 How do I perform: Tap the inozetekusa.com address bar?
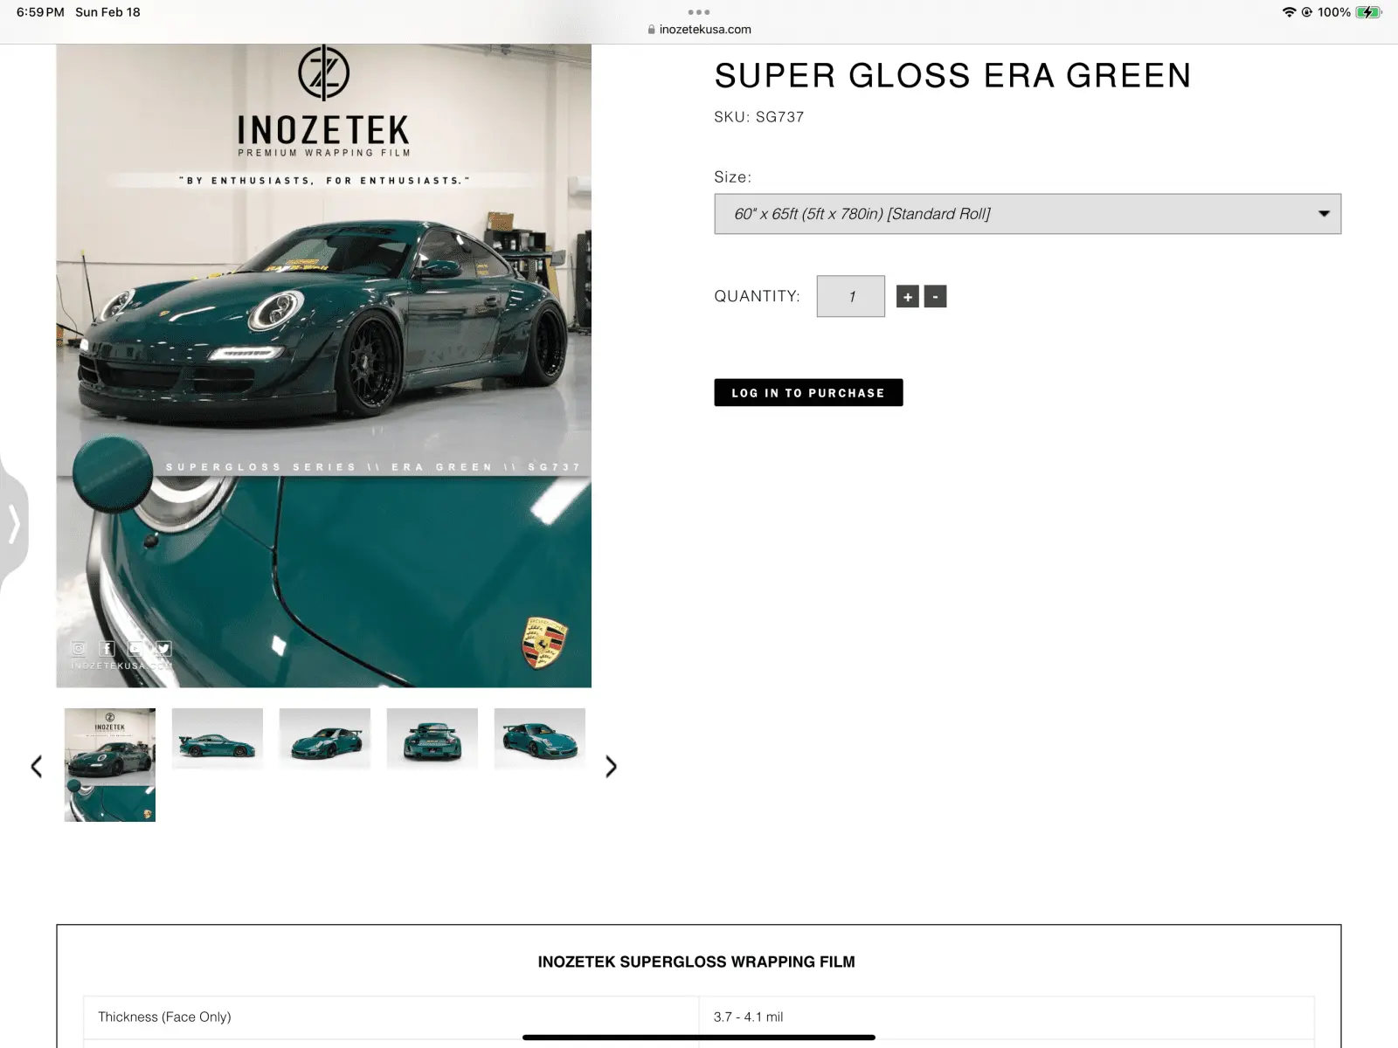[x=699, y=29]
